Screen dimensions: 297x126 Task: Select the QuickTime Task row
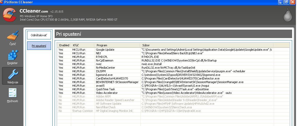(x=105, y=89)
